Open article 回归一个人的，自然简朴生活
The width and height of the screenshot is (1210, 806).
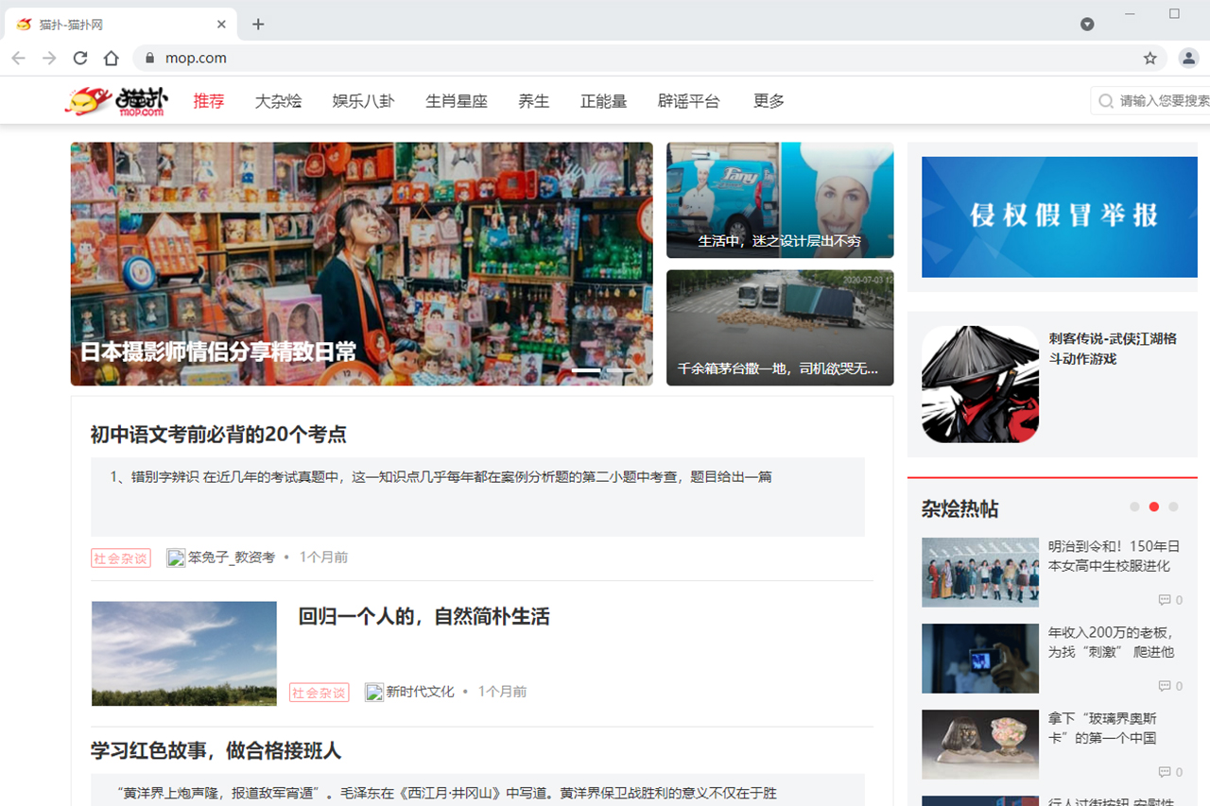click(x=423, y=617)
